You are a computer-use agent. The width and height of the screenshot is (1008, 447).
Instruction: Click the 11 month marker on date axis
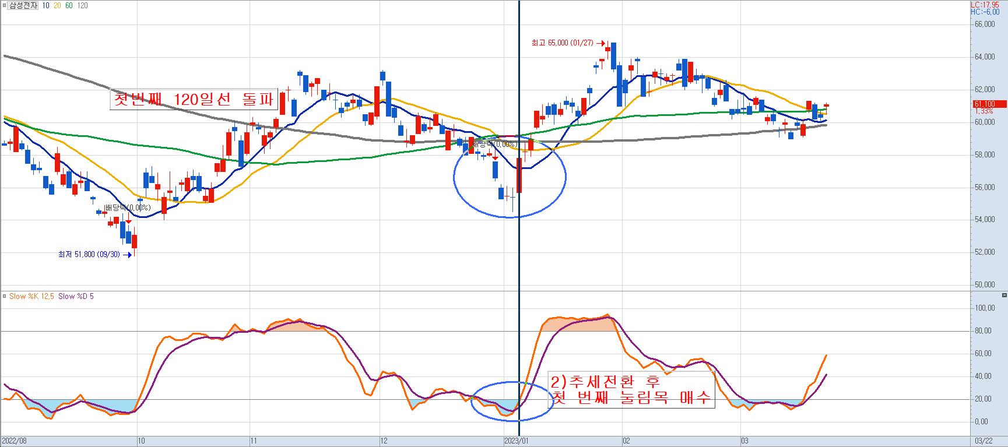point(254,441)
